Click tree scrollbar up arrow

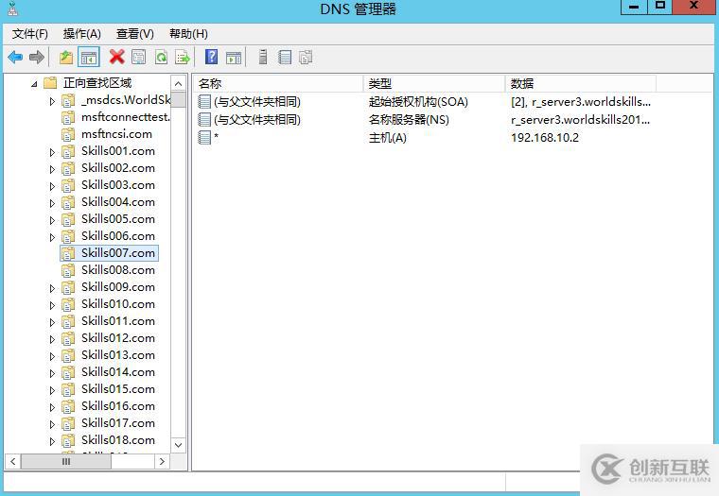click(x=179, y=83)
